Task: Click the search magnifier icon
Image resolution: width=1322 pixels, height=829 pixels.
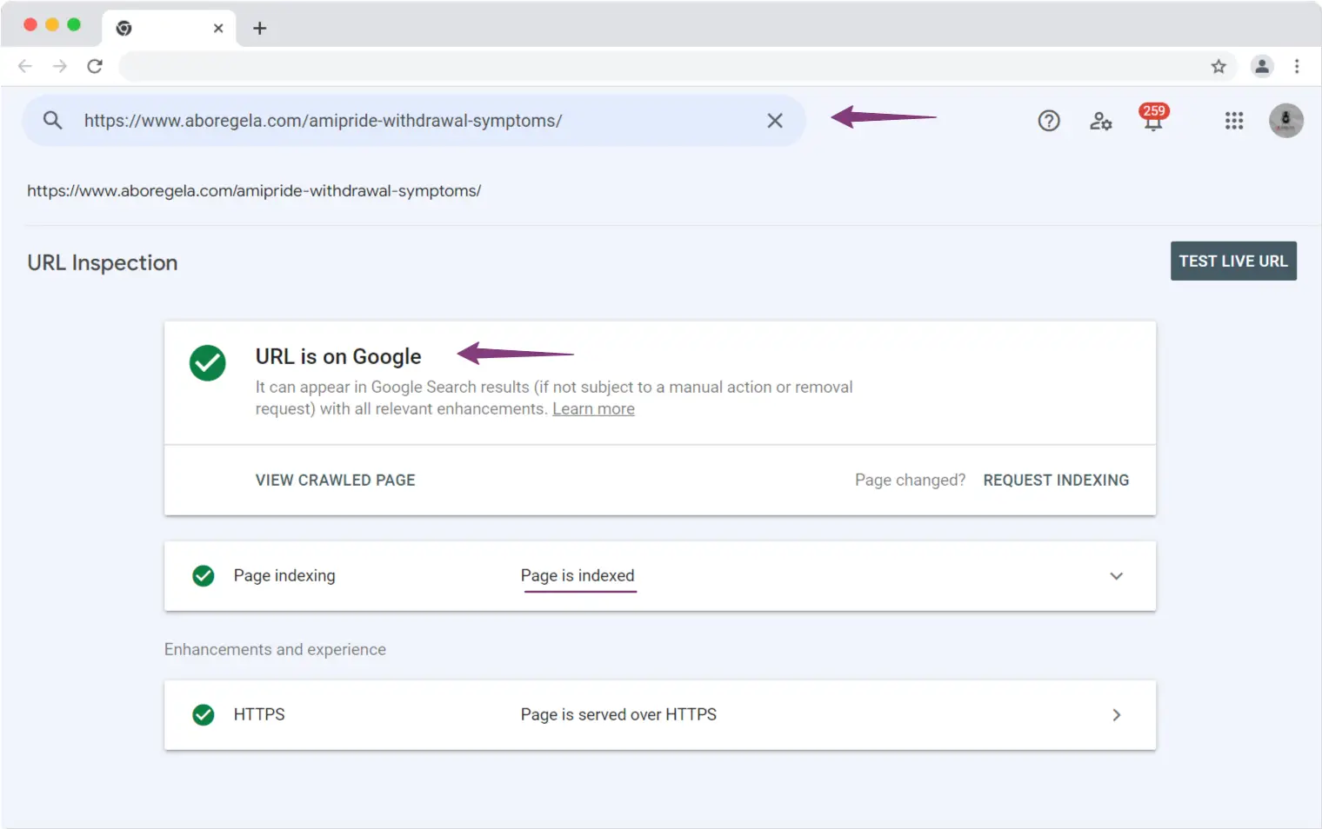Action: coord(52,121)
